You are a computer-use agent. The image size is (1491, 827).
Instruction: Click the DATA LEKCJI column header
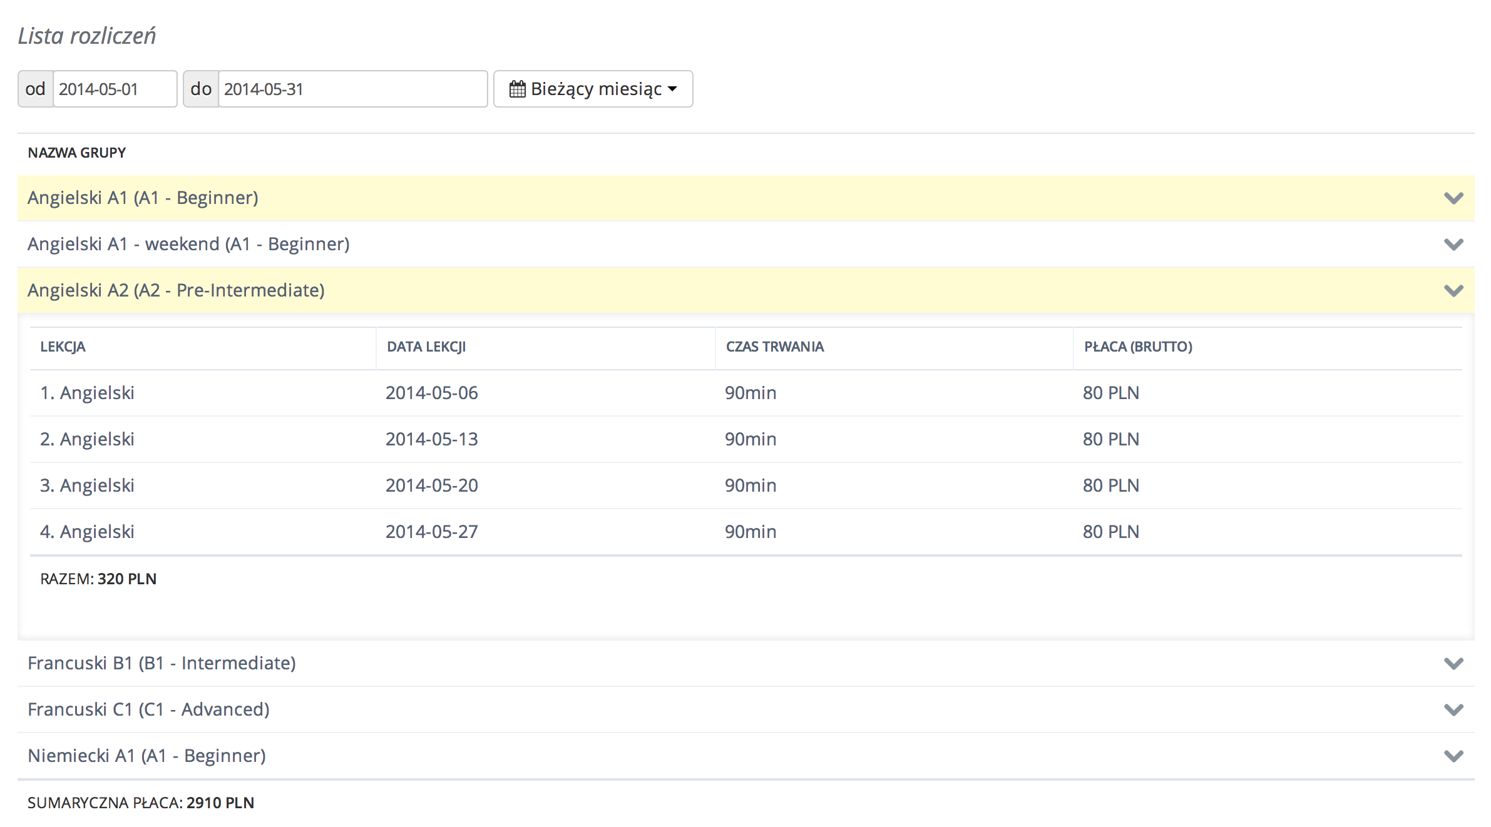[426, 347]
